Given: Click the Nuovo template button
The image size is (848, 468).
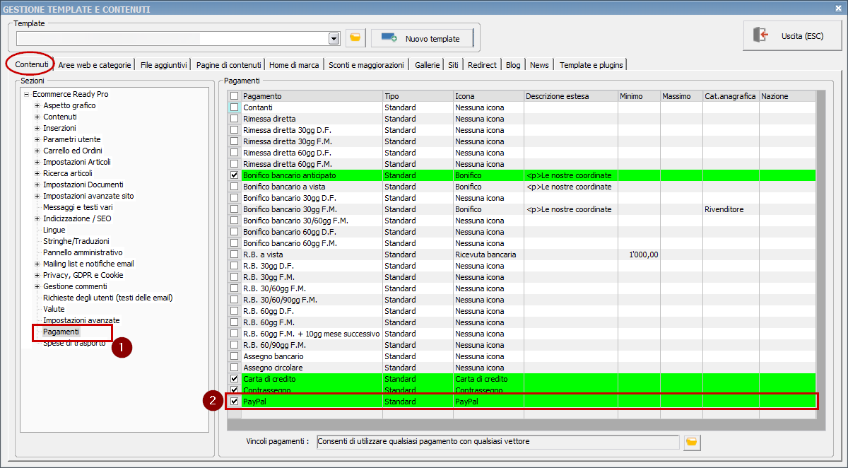Looking at the screenshot, I should pos(422,38).
